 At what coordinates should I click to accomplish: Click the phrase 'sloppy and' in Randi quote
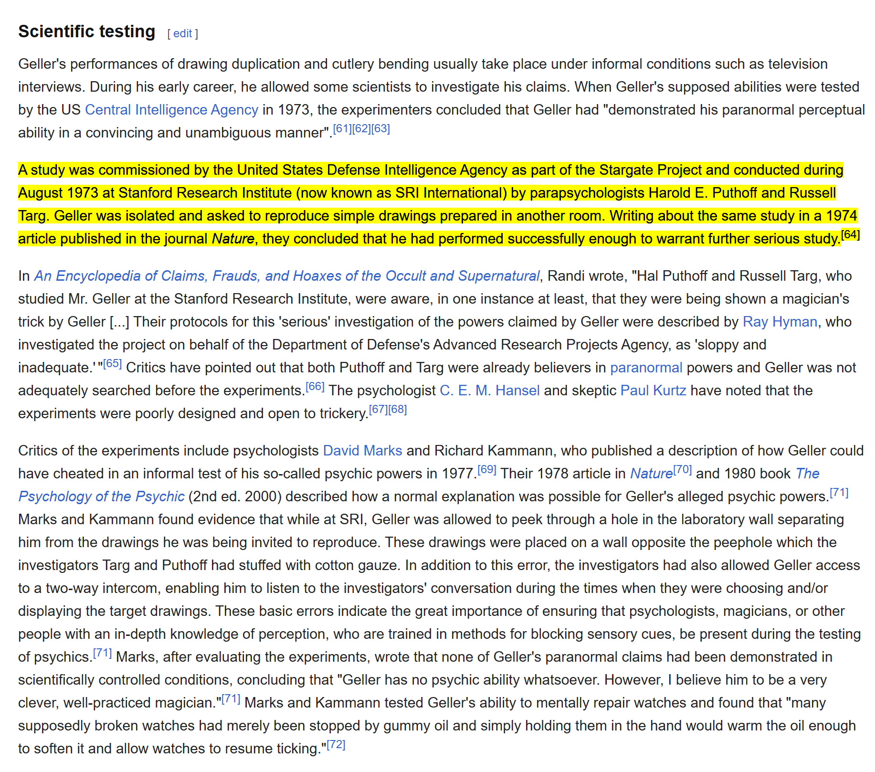732,345
